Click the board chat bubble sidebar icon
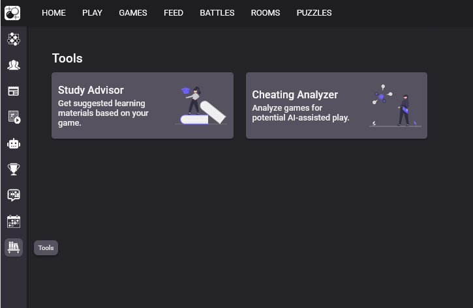 [13, 195]
